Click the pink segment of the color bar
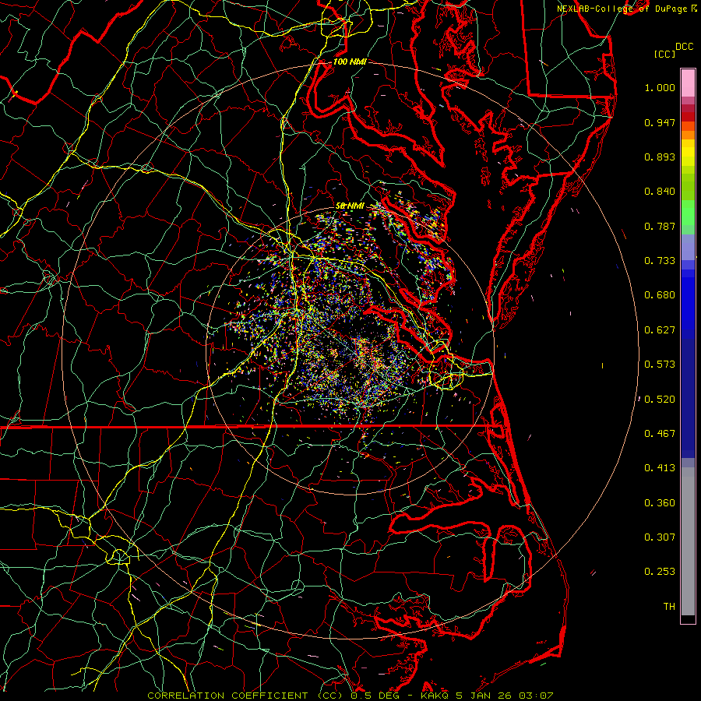This screenshot has width=701, height=701. tap(688, 82)
